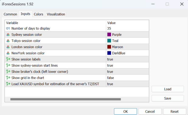Click the color icon beside Tokyo session color
Viewport: 188px width, 115px height.
(x=8, y=41)
